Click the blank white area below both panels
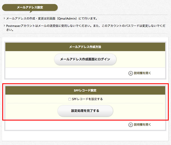This screenshot has width=171, height=145. tap(85, 136)
